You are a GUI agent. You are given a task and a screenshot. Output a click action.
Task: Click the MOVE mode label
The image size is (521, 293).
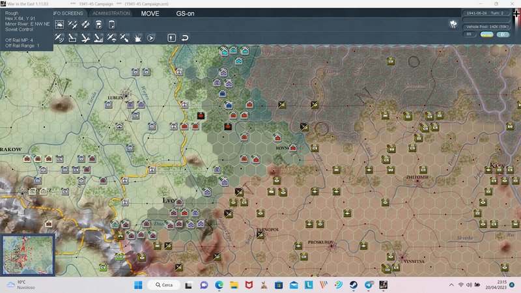150,14
